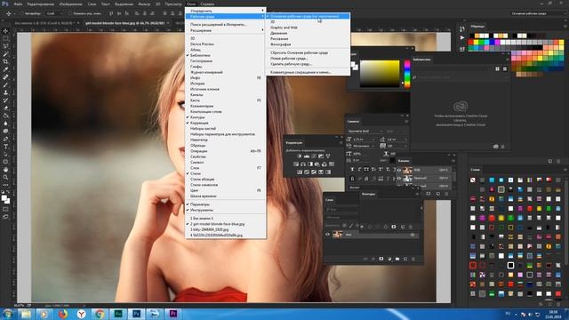Select the Zoom magnifier tool
The image size is (569, 320).
(x=5, y=177)
